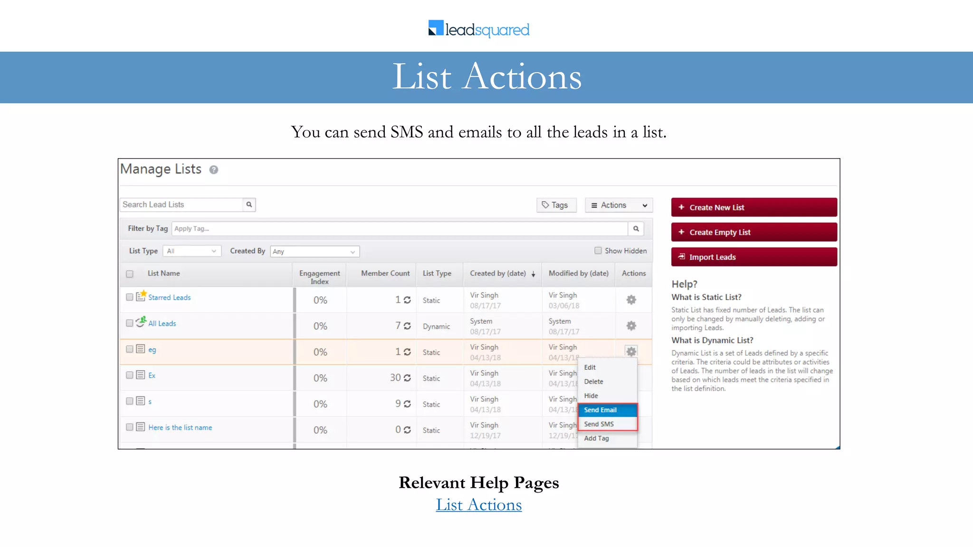
Task: Select the All Leads row checkbox
Action: coord(129,323)
